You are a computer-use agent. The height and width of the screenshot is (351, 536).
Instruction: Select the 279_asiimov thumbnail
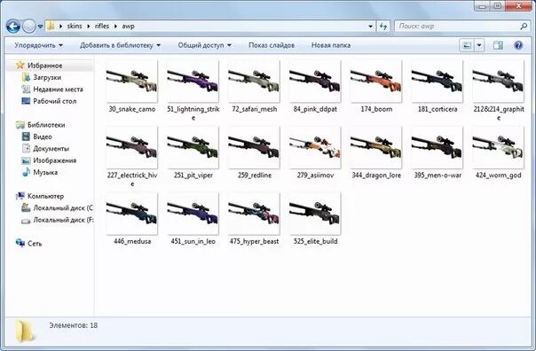coord(315,147)
